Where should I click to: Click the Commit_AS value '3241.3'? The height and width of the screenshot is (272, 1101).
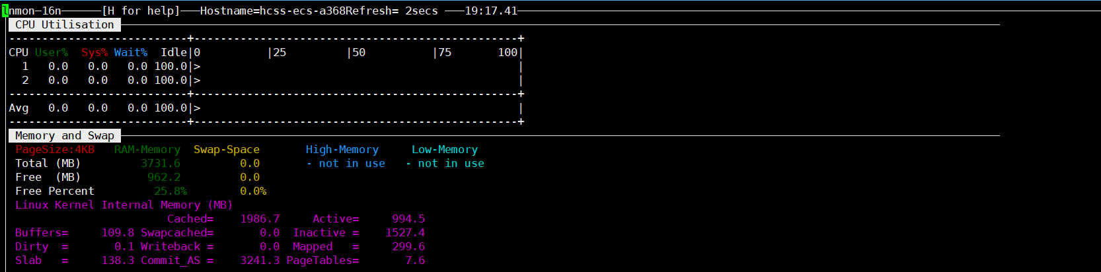pyautogui.click(x=260, y=261)
